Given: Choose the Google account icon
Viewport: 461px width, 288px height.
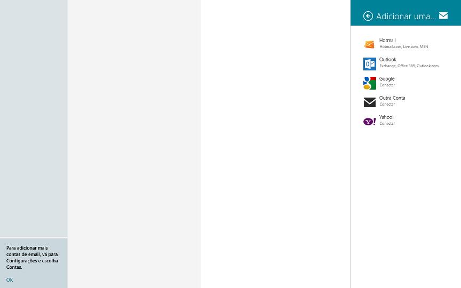Looking at the screenshot, I should click(370, 83).
